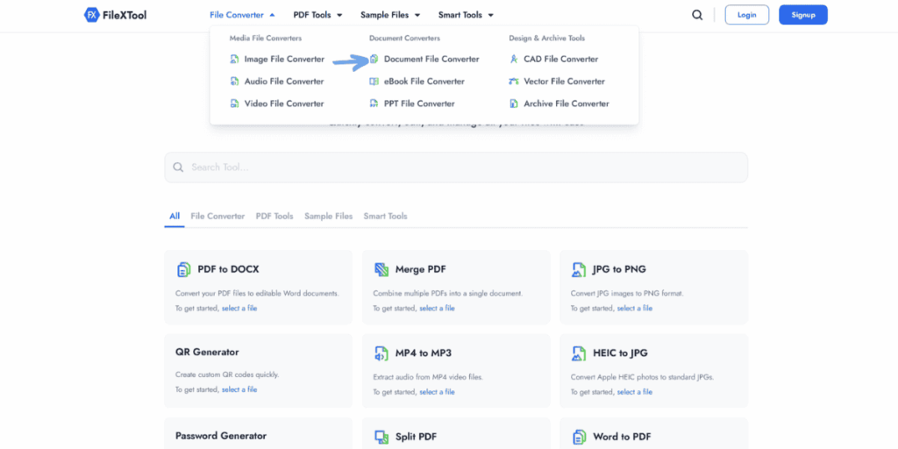This screenshot has height=449, width=898.
Task: Click select a file in Merge PDF
Action: (x=437, y=308)
